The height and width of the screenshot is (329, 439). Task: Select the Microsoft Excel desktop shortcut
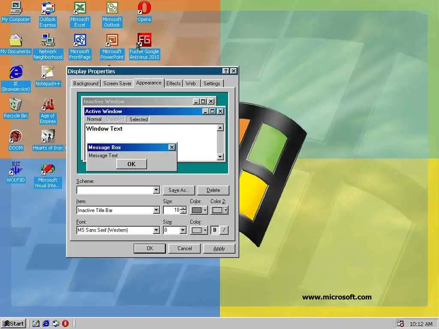(79, 15)
